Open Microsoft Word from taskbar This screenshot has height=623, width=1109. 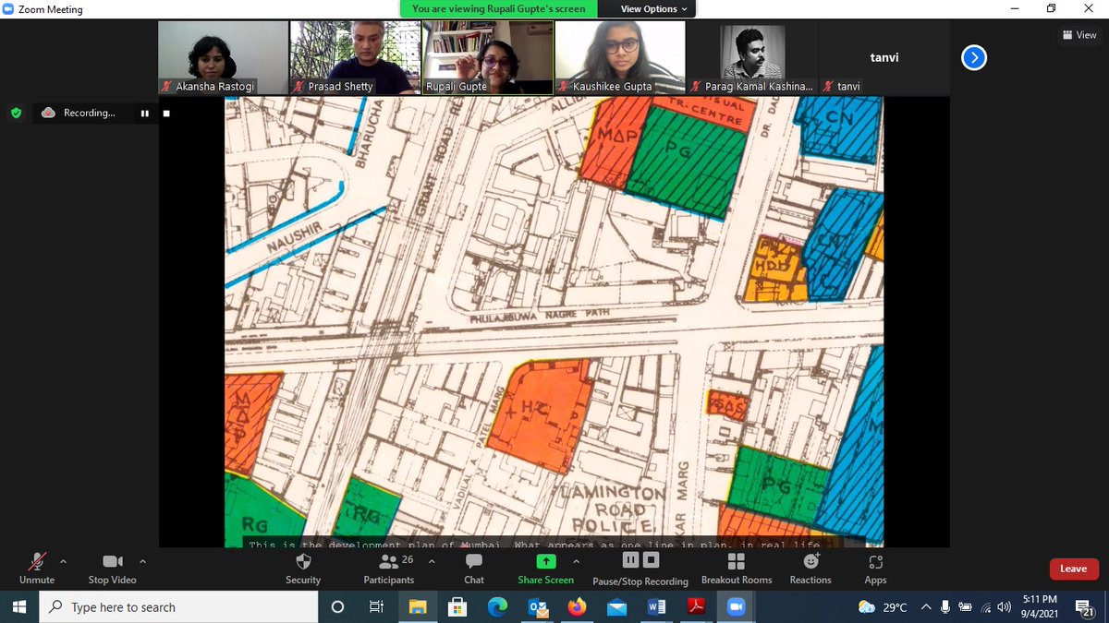[657, 607]
